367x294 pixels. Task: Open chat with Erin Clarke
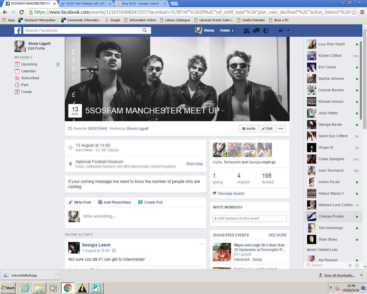click(x=333, y=67)
